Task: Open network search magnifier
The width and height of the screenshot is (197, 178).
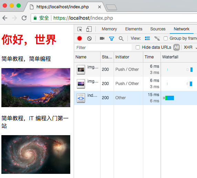Action: click(121, 38)
